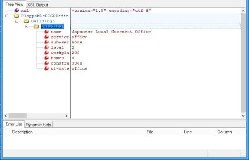Collapse the Building tree node
The width and height of the screenshot is (249, 160).
pos(26,26)
